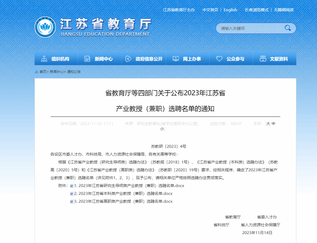Type in the 请输入关键词 search field
Screen dimensions: 317x243
coord(250,28)
